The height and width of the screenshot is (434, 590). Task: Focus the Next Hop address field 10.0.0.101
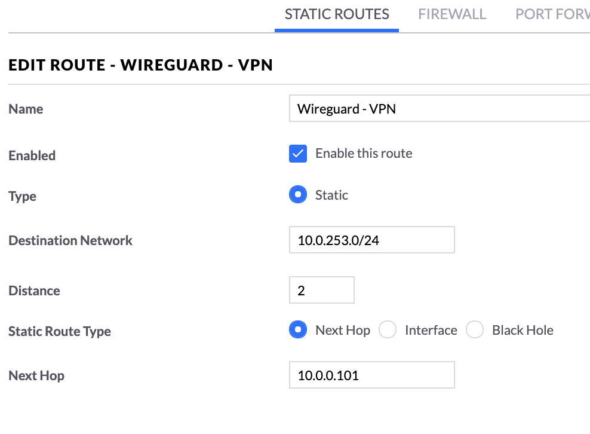[372, 375]
